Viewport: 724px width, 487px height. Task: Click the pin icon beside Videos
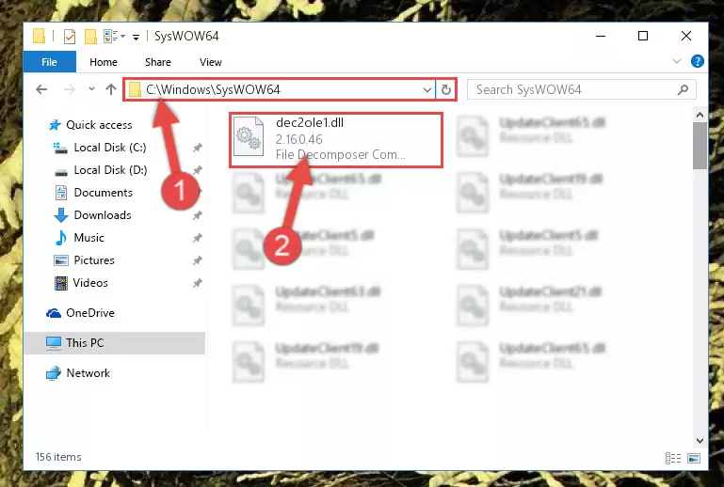point(198,283)
